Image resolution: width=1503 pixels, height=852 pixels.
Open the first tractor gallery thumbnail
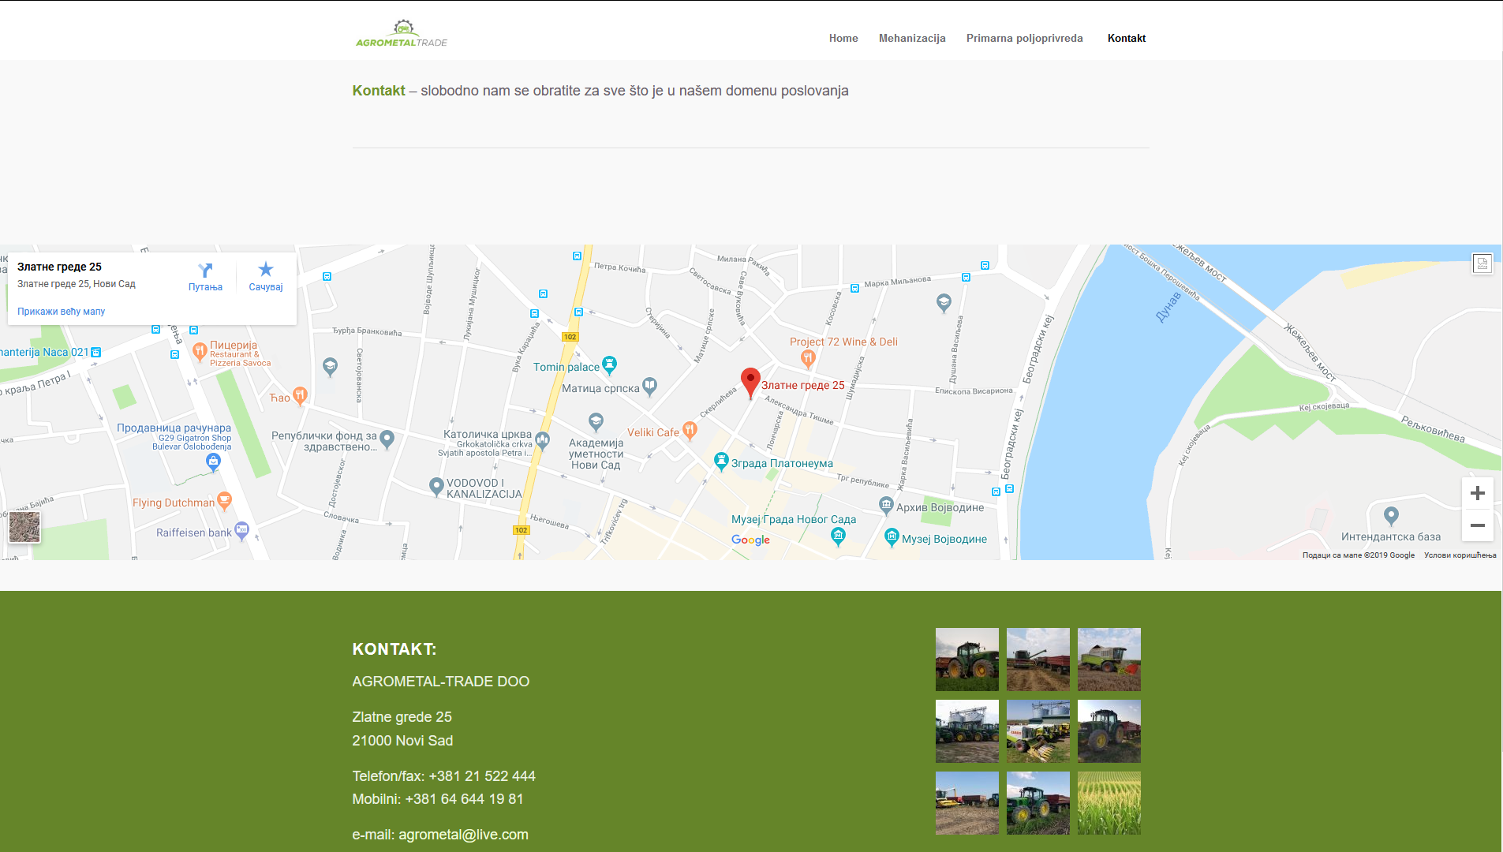pos(966,660)
